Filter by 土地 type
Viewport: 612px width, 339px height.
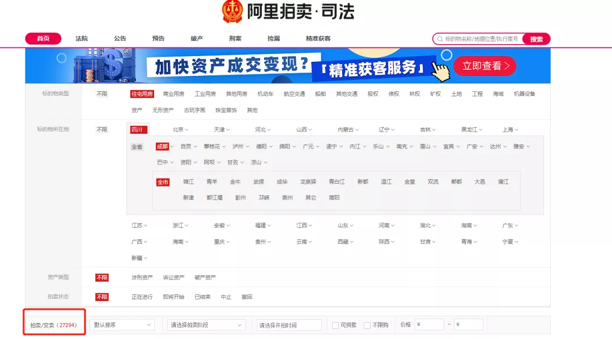coord(456,94)
